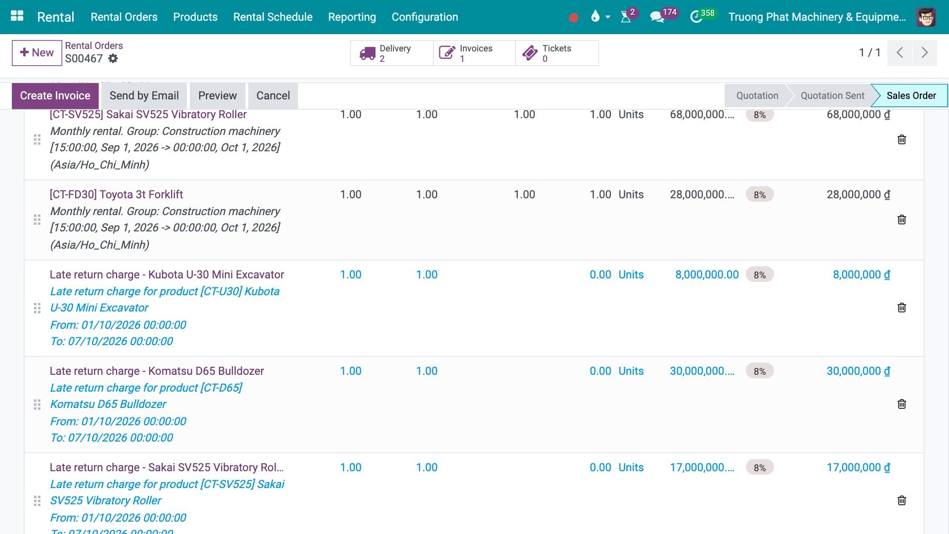949x534 pixels.
Task: Open the Configuration menu
Action: [x=425, y=17]
